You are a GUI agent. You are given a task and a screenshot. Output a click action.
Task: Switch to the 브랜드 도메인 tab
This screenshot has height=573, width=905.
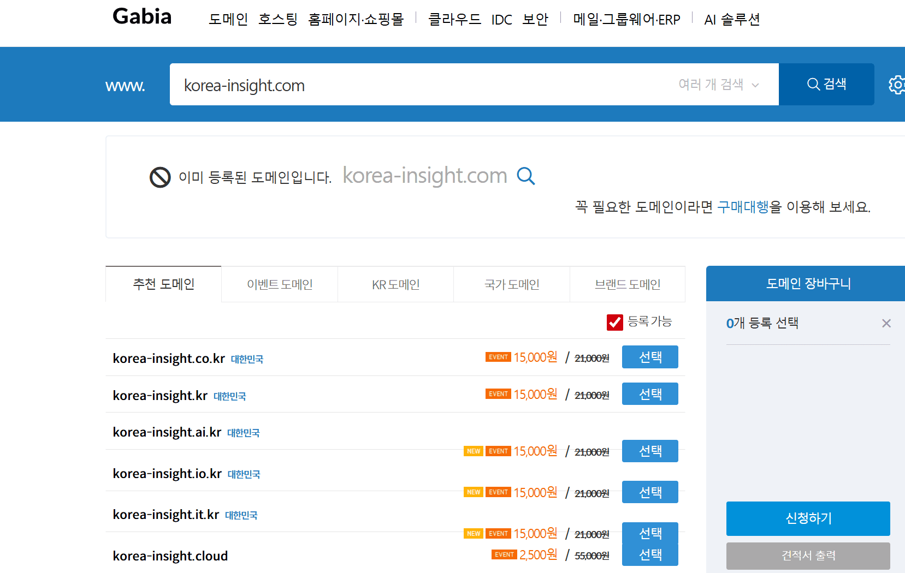(x=628, y=284)
